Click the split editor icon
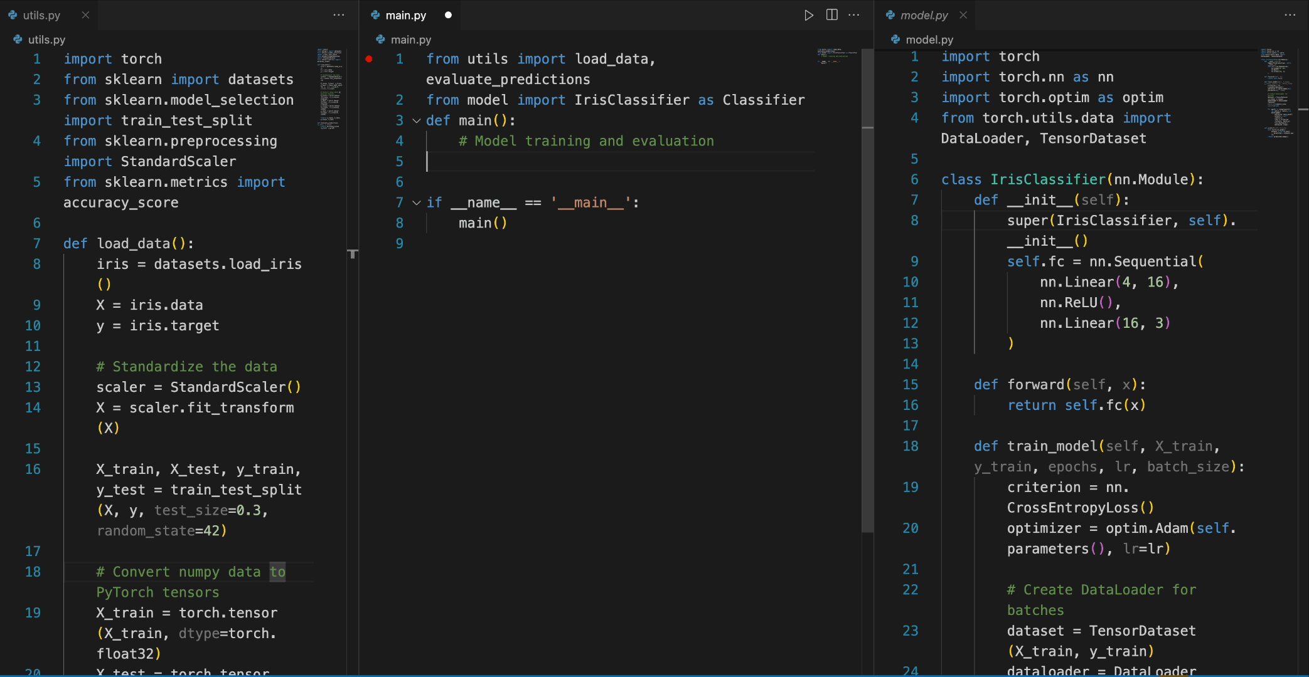 pos(831,13)
